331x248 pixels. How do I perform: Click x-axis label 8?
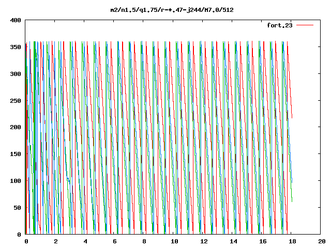[144, 241]
